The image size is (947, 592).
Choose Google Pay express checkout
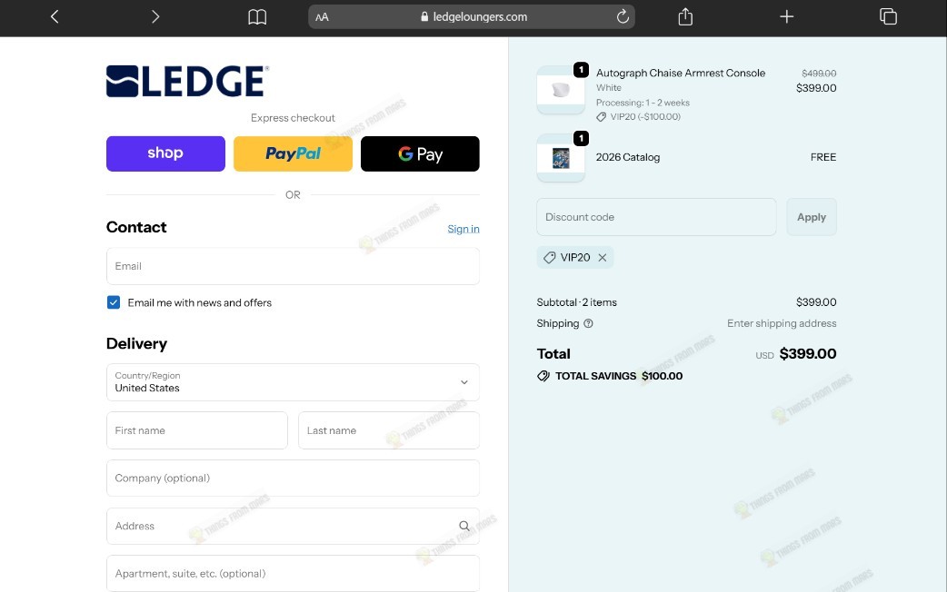[420, 153]
